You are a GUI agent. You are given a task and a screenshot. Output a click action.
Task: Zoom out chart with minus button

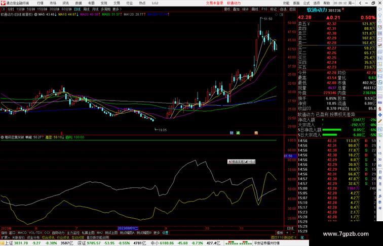click(x=293, y=233)
